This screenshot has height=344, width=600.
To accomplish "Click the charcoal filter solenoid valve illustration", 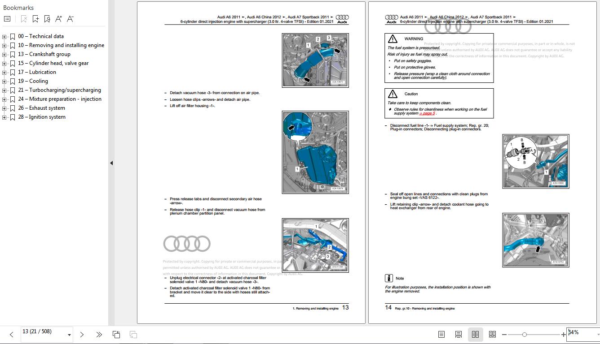I will 315,245.
